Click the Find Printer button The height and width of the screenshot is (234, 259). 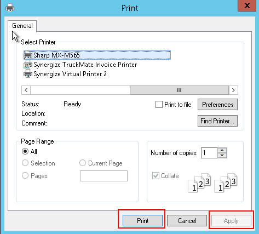coord(217,121)
